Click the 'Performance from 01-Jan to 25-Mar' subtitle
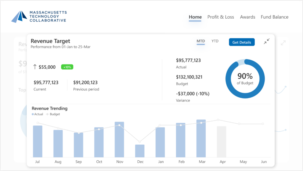This screenshot has height=171, width=303. click(60, 47)
